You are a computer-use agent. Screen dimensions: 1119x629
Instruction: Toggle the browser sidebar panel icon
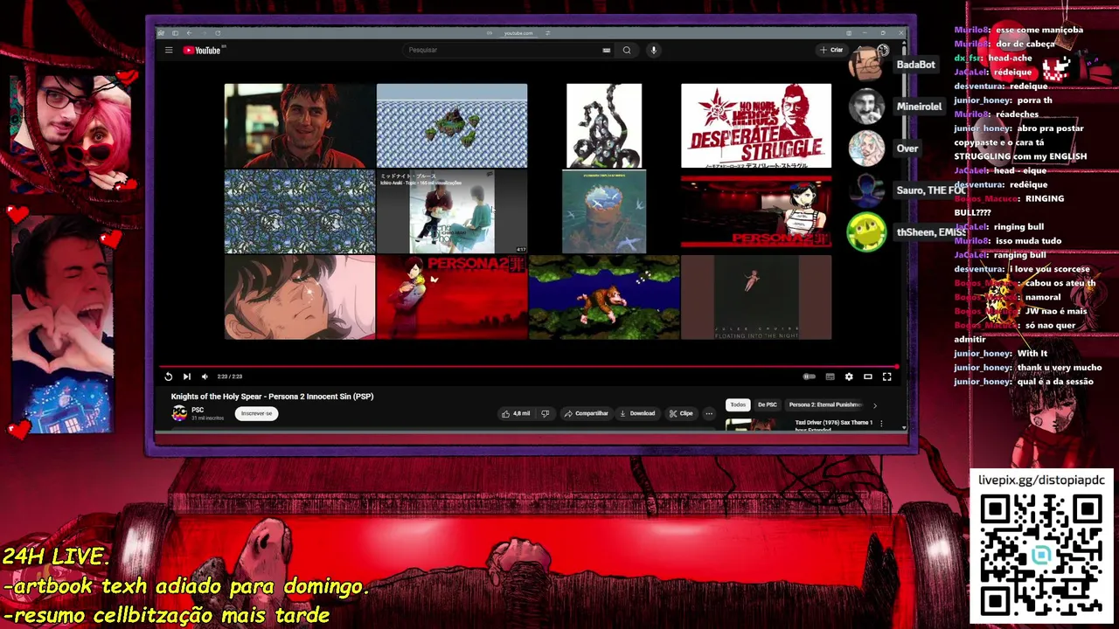click(x=175, y=33)
